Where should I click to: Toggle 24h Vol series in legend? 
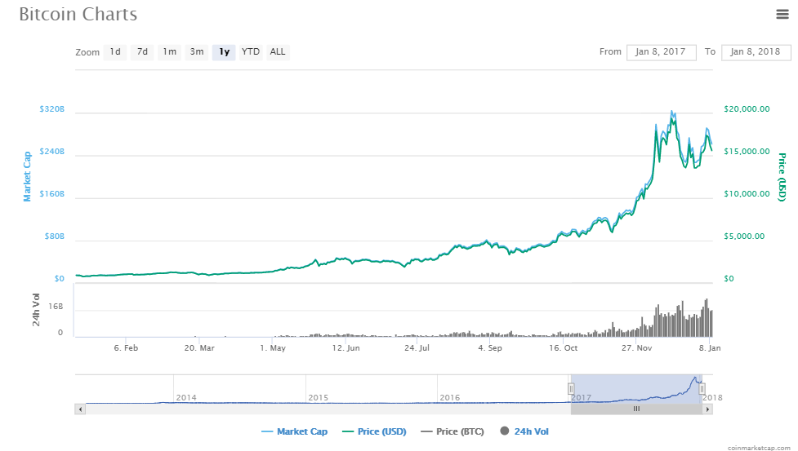524,431
